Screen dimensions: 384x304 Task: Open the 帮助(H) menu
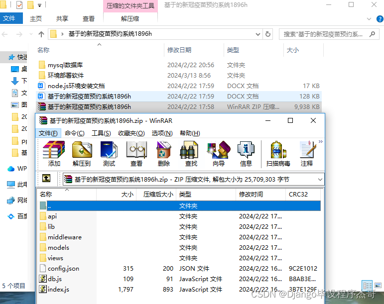[190, 133]
